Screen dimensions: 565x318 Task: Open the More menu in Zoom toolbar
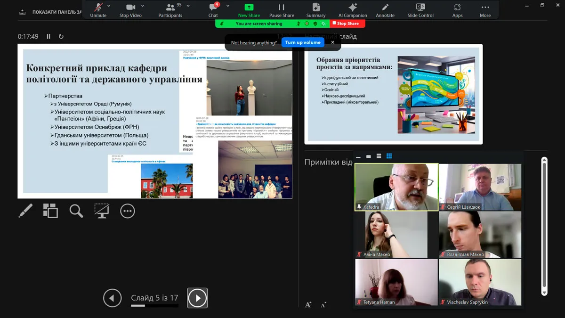coord(485,8)
